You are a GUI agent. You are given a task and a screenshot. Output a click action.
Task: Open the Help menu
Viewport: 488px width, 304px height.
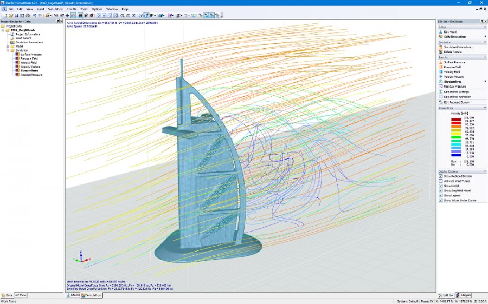pos(125,9)
